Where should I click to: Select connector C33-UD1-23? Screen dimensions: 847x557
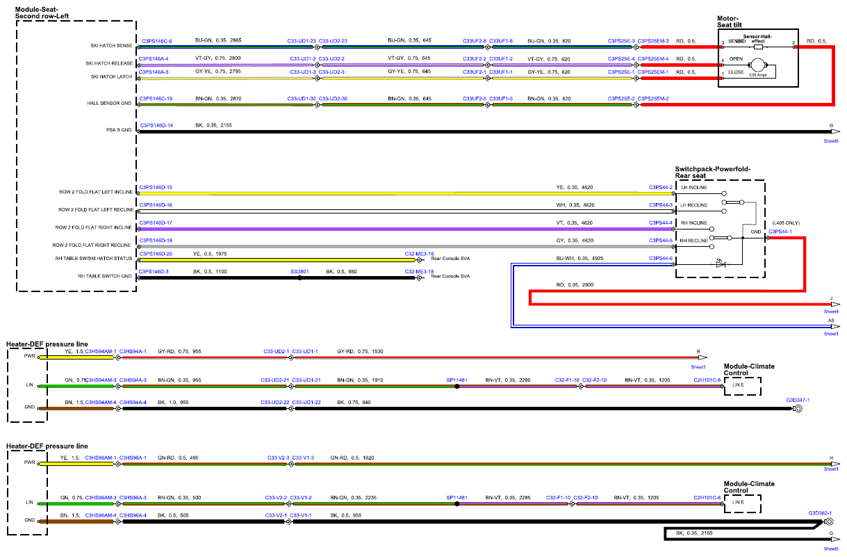click(302, 41)
